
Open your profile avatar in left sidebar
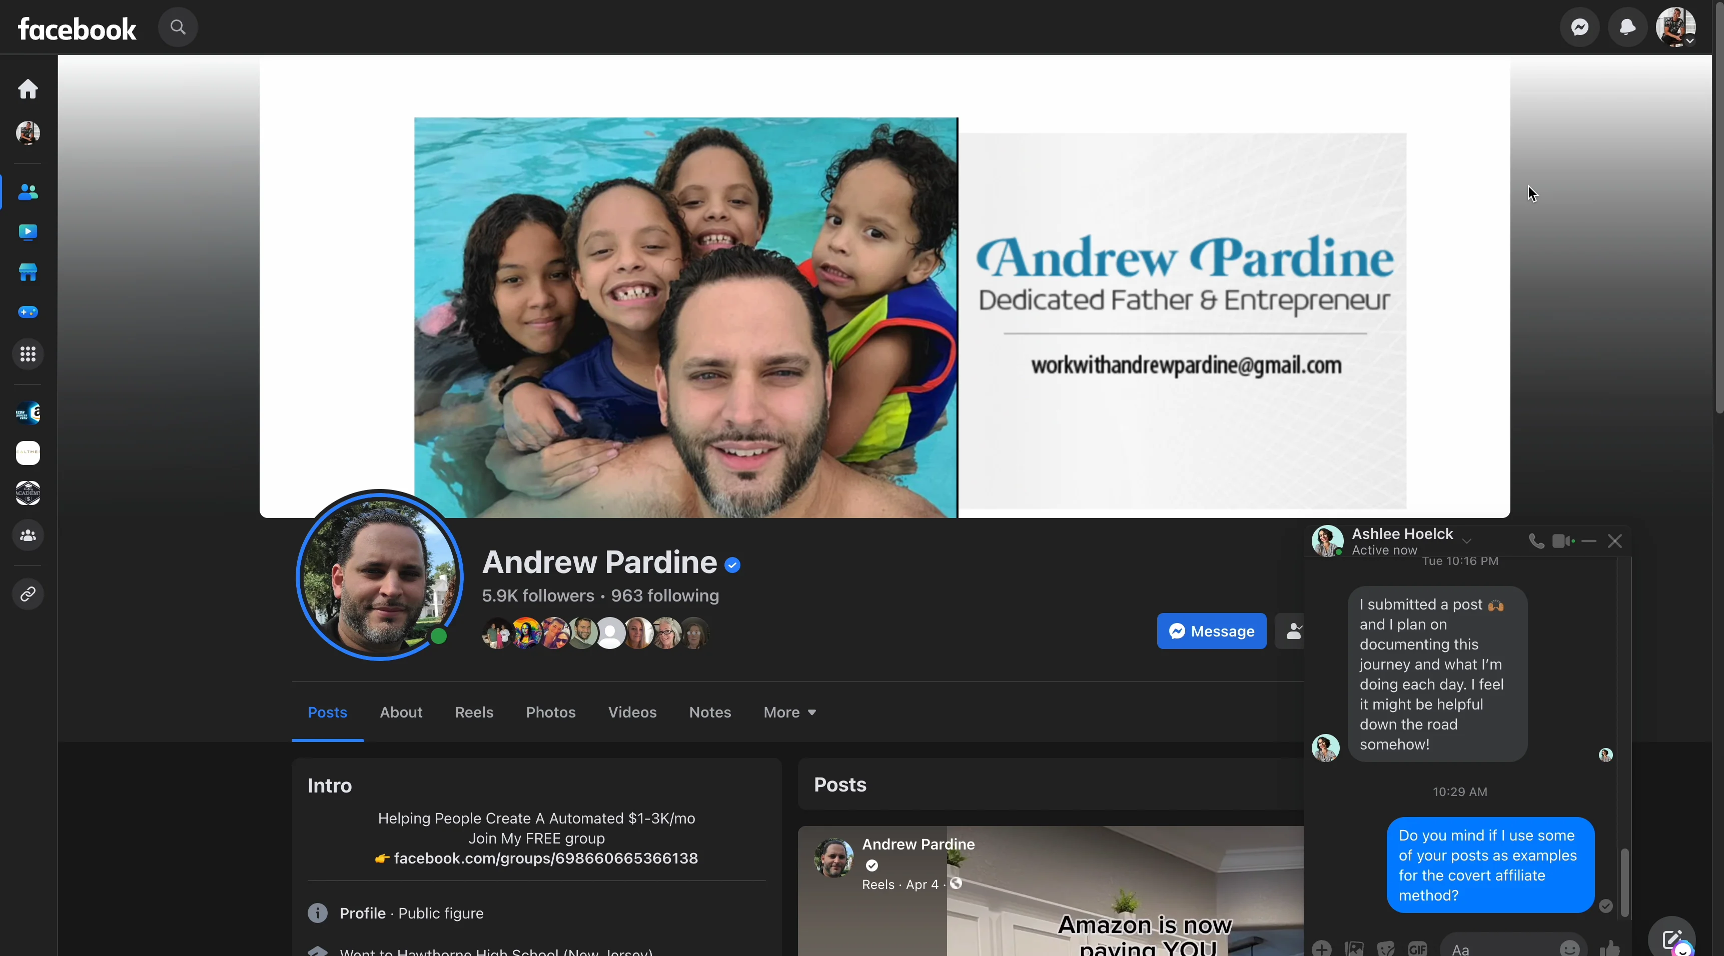[28, 133]
